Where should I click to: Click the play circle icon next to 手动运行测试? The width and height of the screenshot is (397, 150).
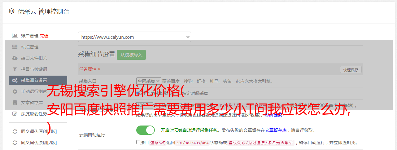tap(15, 91)
